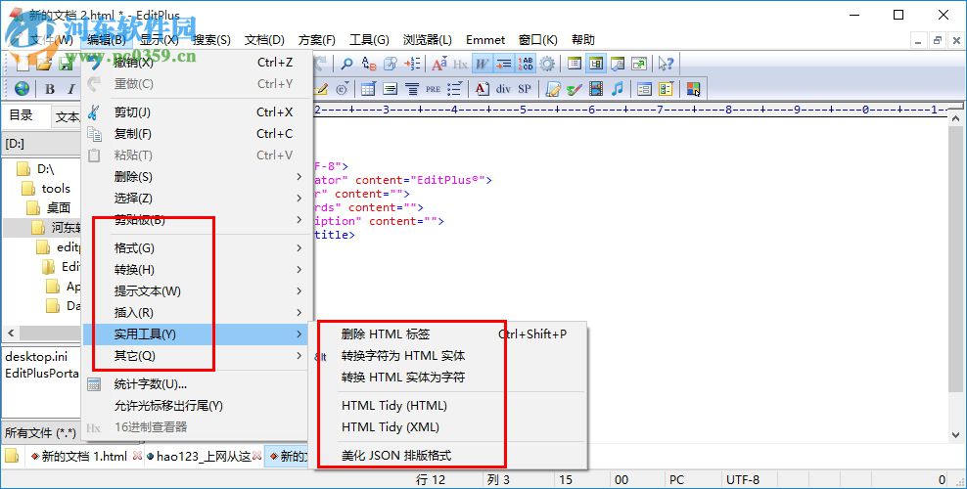Click the music note icon
967x489 pixels.
click(x=618, y=89)
